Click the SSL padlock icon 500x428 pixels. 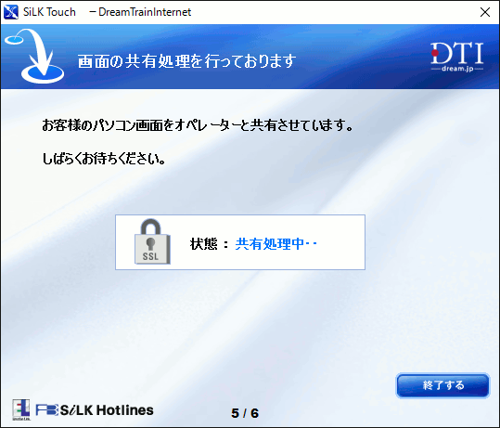click(152, 241)
